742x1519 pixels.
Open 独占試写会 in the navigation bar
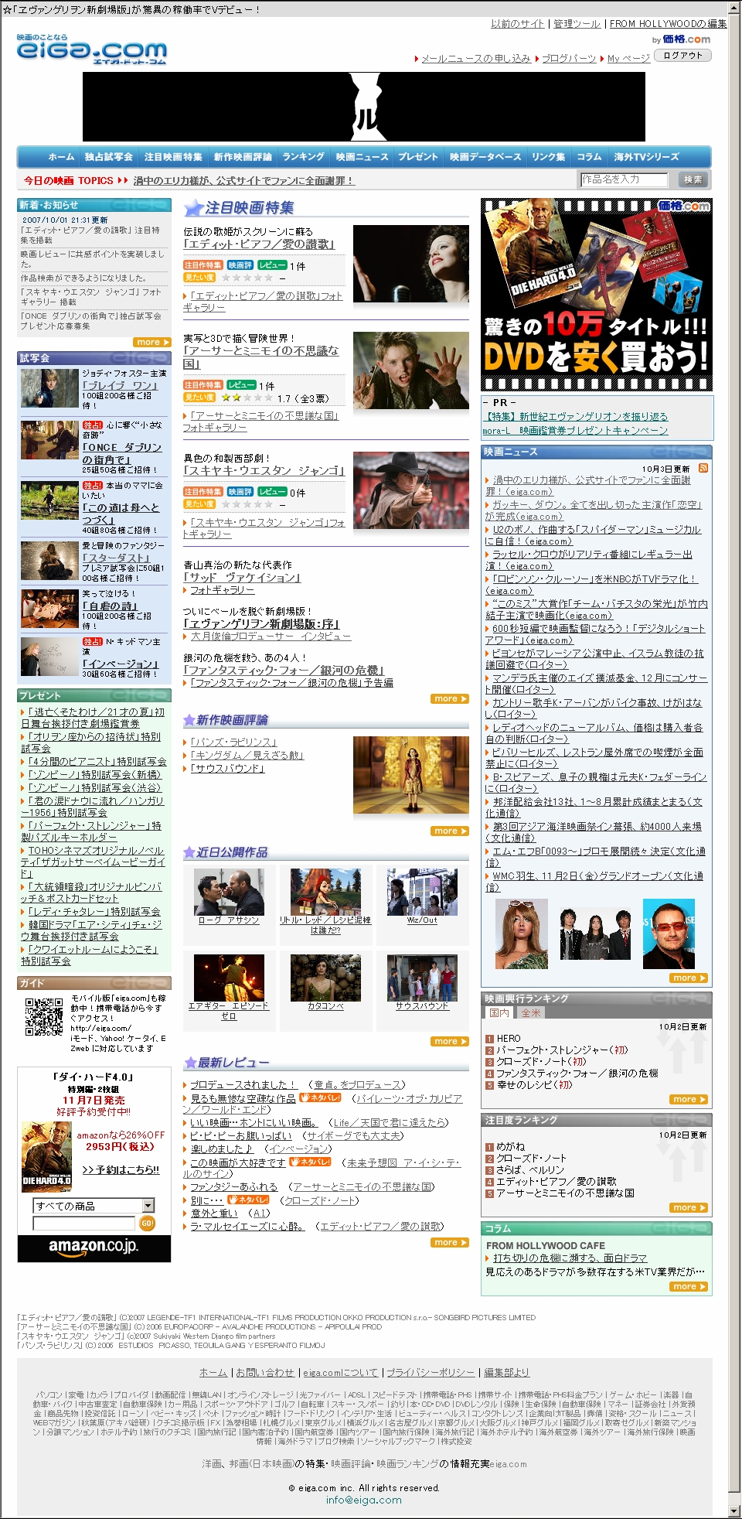tap(108, 157)
